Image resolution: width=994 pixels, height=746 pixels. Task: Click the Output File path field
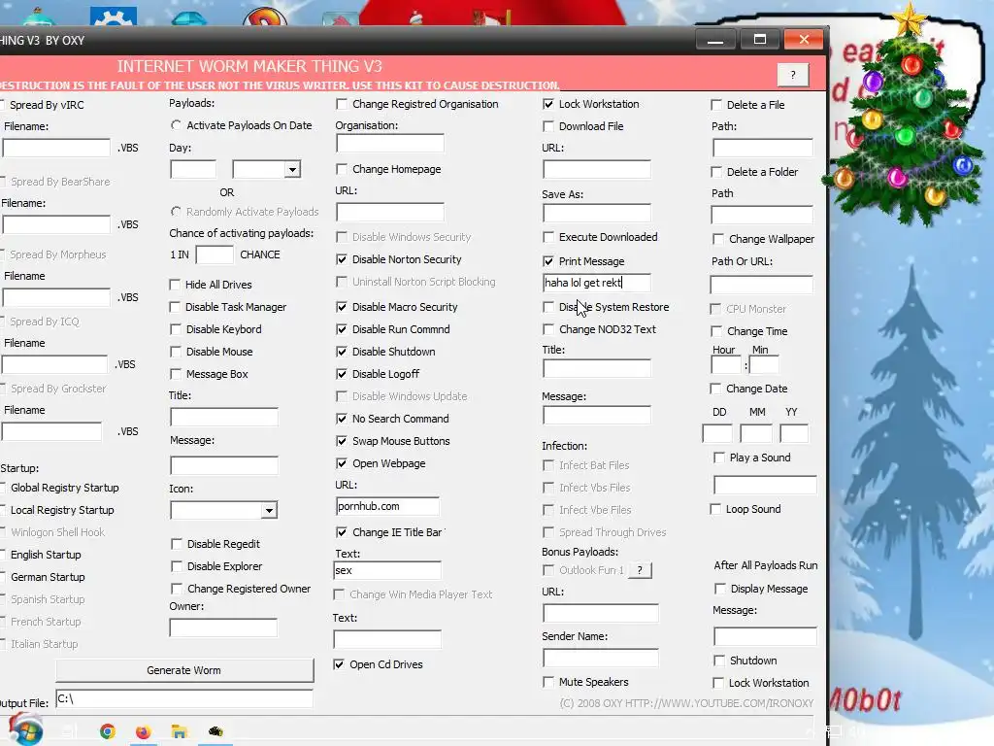(x=184, y=699)
